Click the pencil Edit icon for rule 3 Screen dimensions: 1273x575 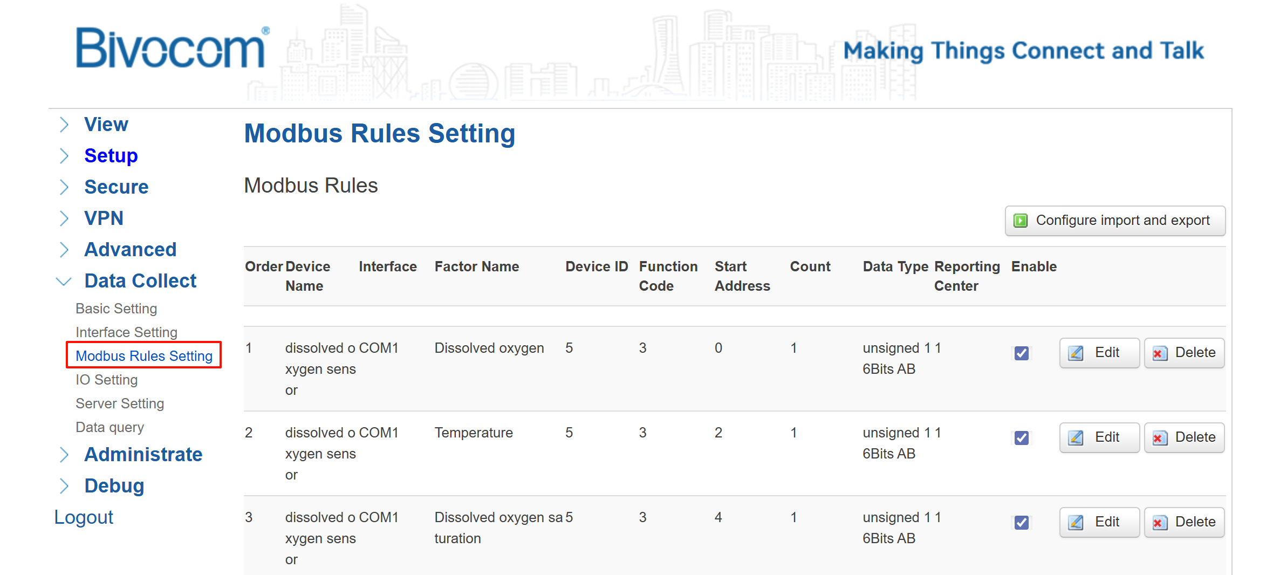pyautogui.click(x=1076, y=522)
